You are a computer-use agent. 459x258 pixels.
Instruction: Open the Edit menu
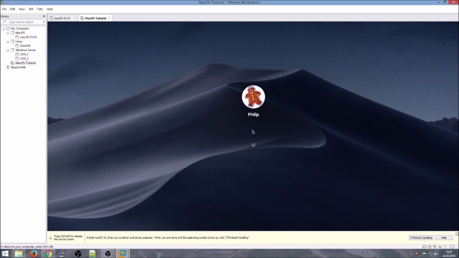pyautogui.click(x=13, y=9)
